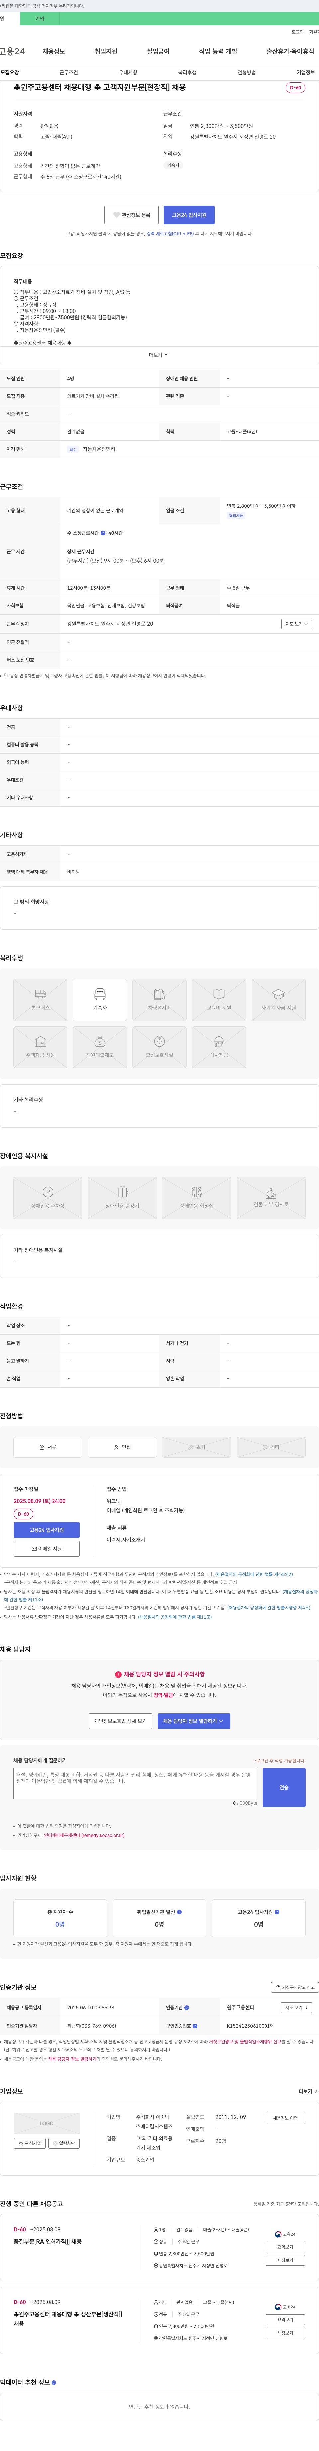319x2451 pixels.
Task: Select the 자녀 학자금 지원 icon
Action: pos(278,1000)
